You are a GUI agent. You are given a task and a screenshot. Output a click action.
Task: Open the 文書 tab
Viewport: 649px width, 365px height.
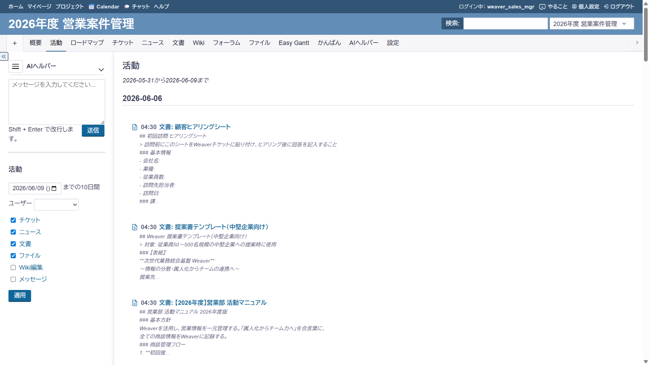178,43
